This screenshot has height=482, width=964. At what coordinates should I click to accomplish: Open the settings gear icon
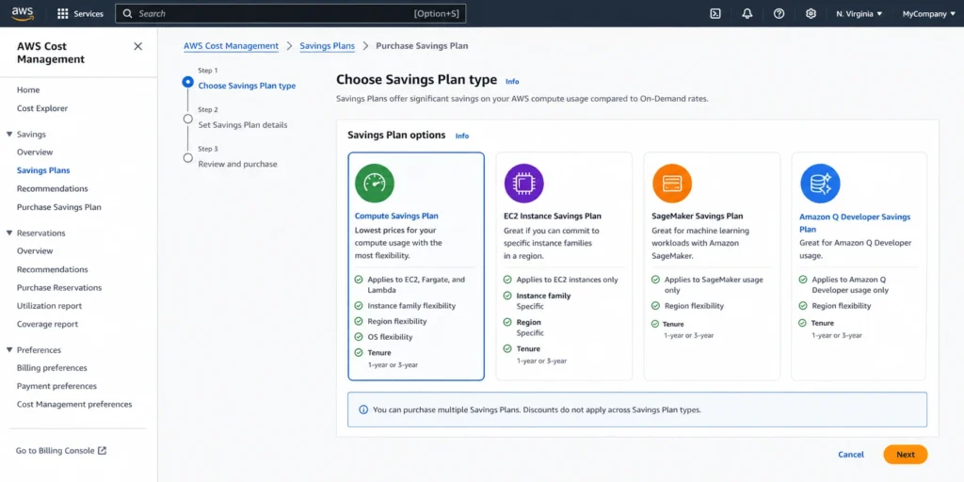click(x=811, y=13)
